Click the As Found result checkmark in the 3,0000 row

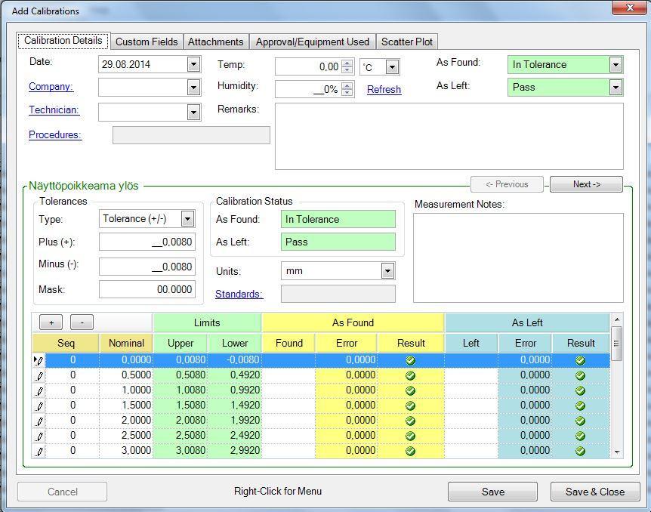pos(410,451)
